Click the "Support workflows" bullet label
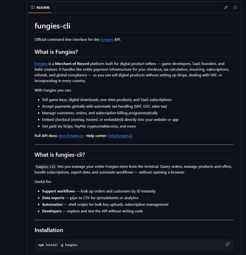Viewport: 246px width, 255px height. 58,191
